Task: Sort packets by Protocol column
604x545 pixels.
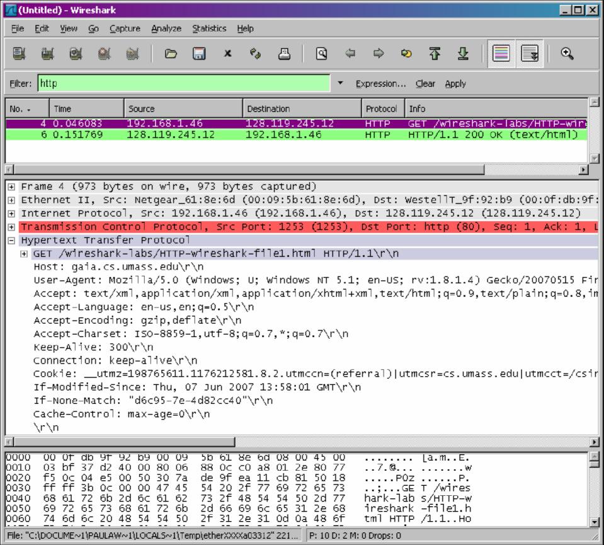Action: (383, 109)
